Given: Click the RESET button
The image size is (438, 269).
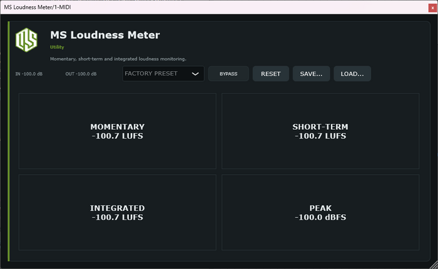Looking at the screenshot, I should 271,74.
